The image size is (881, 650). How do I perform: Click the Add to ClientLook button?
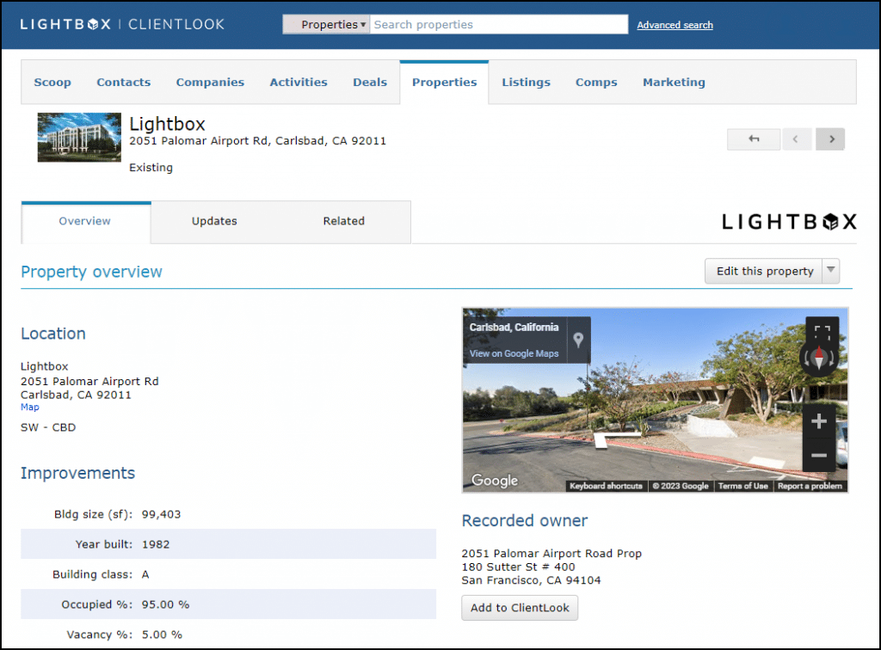tap(520, 608)
